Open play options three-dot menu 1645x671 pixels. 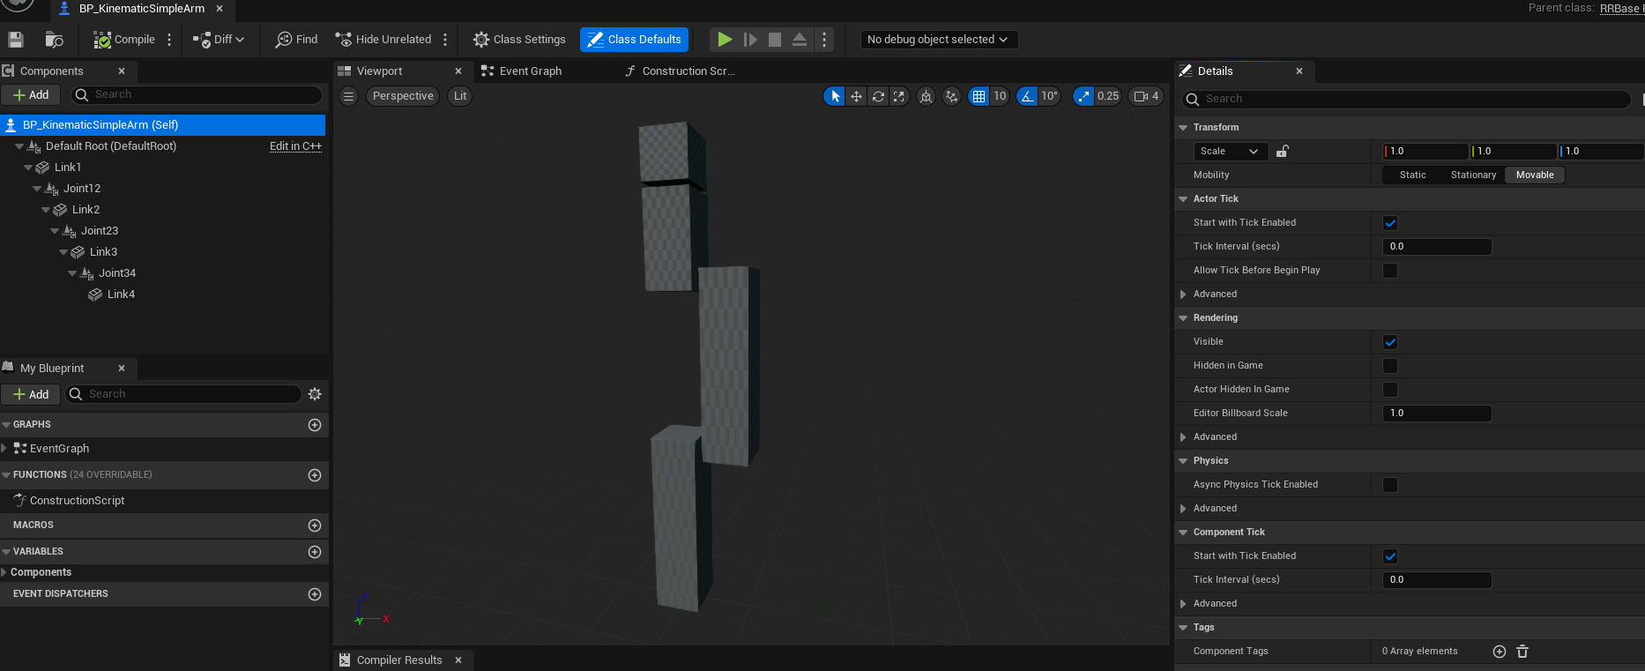(824, 40)
